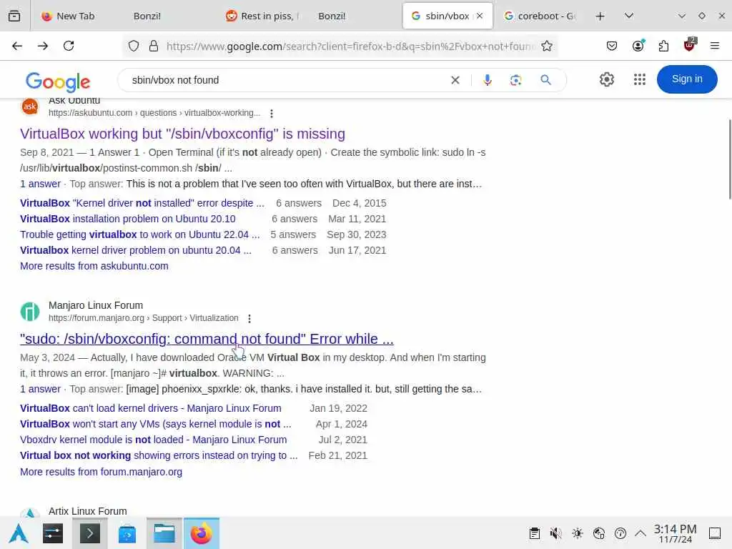The image size is (732, 549).
Task: Open Virtual box not working showing errors link
Action: pyautogui.click(x=159, y=455)
